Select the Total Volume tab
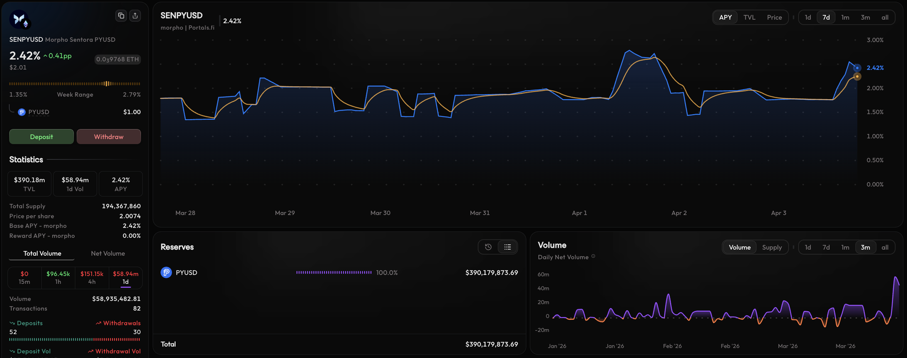Viewport: 907px width, 358px height. click(42, 253)
